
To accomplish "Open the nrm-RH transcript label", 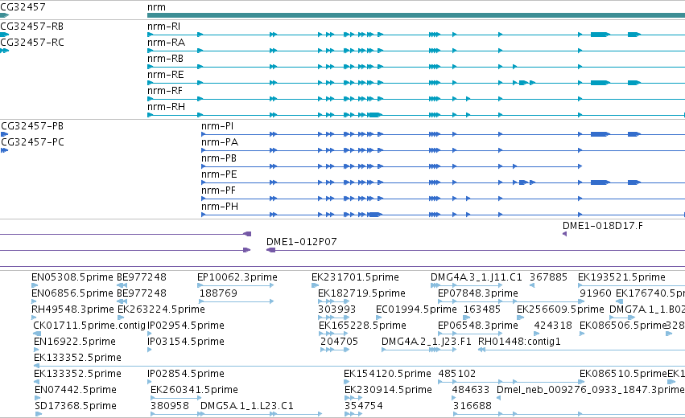I will tap(166, 107).
